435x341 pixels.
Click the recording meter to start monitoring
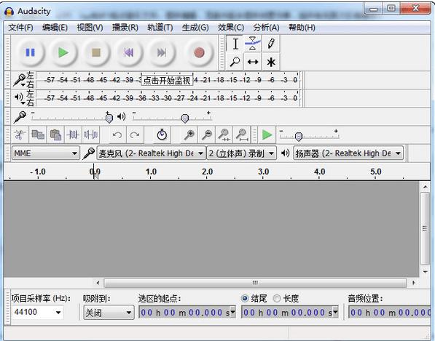coord(167,80)
